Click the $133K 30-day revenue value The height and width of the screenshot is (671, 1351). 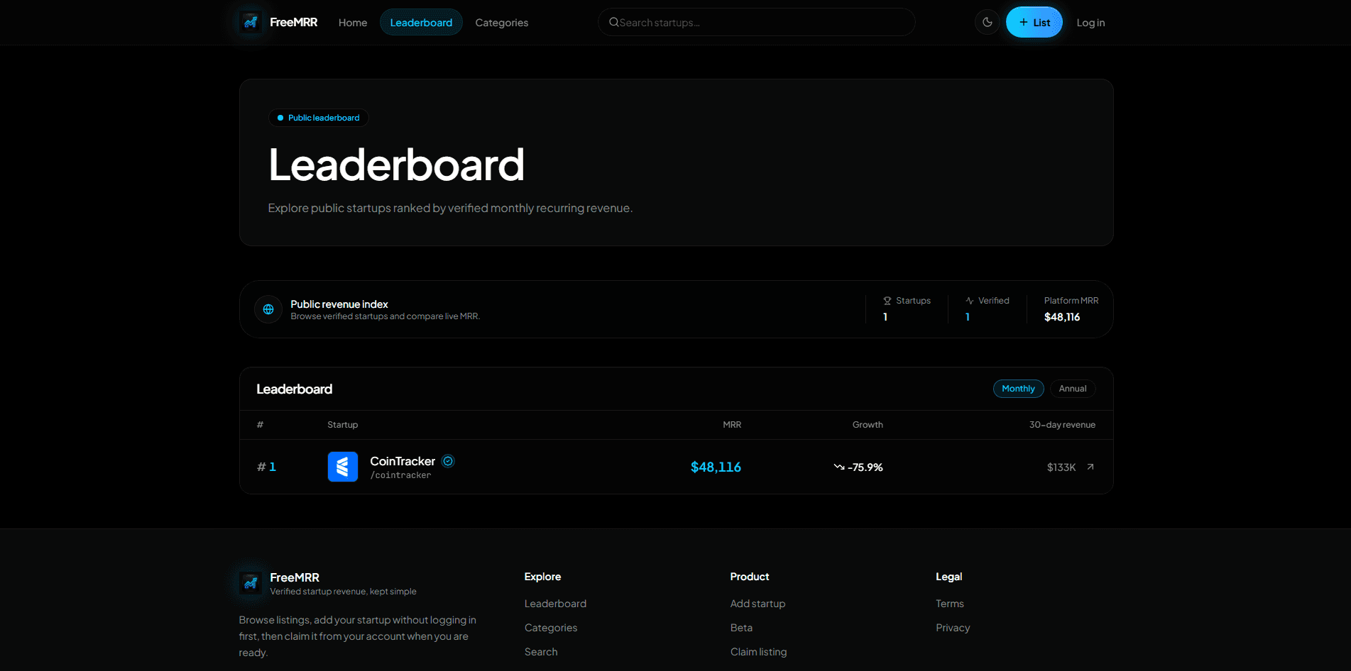pos(1061,467)
